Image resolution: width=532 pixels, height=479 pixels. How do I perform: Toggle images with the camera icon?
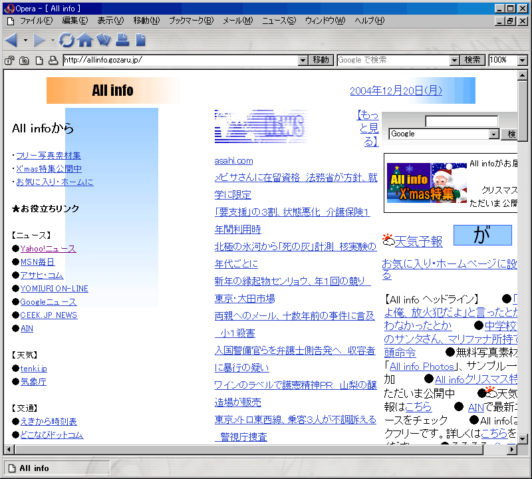pyautogui.click(x=24, y=60)
